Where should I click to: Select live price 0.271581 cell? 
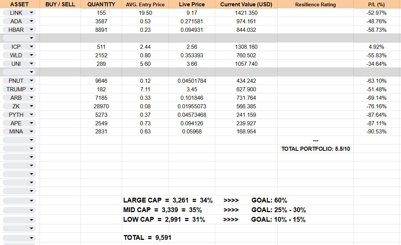192,21
